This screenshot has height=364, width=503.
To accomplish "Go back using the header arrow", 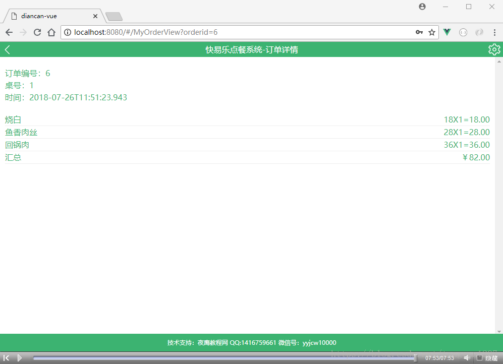I will [x=8, y=50].
